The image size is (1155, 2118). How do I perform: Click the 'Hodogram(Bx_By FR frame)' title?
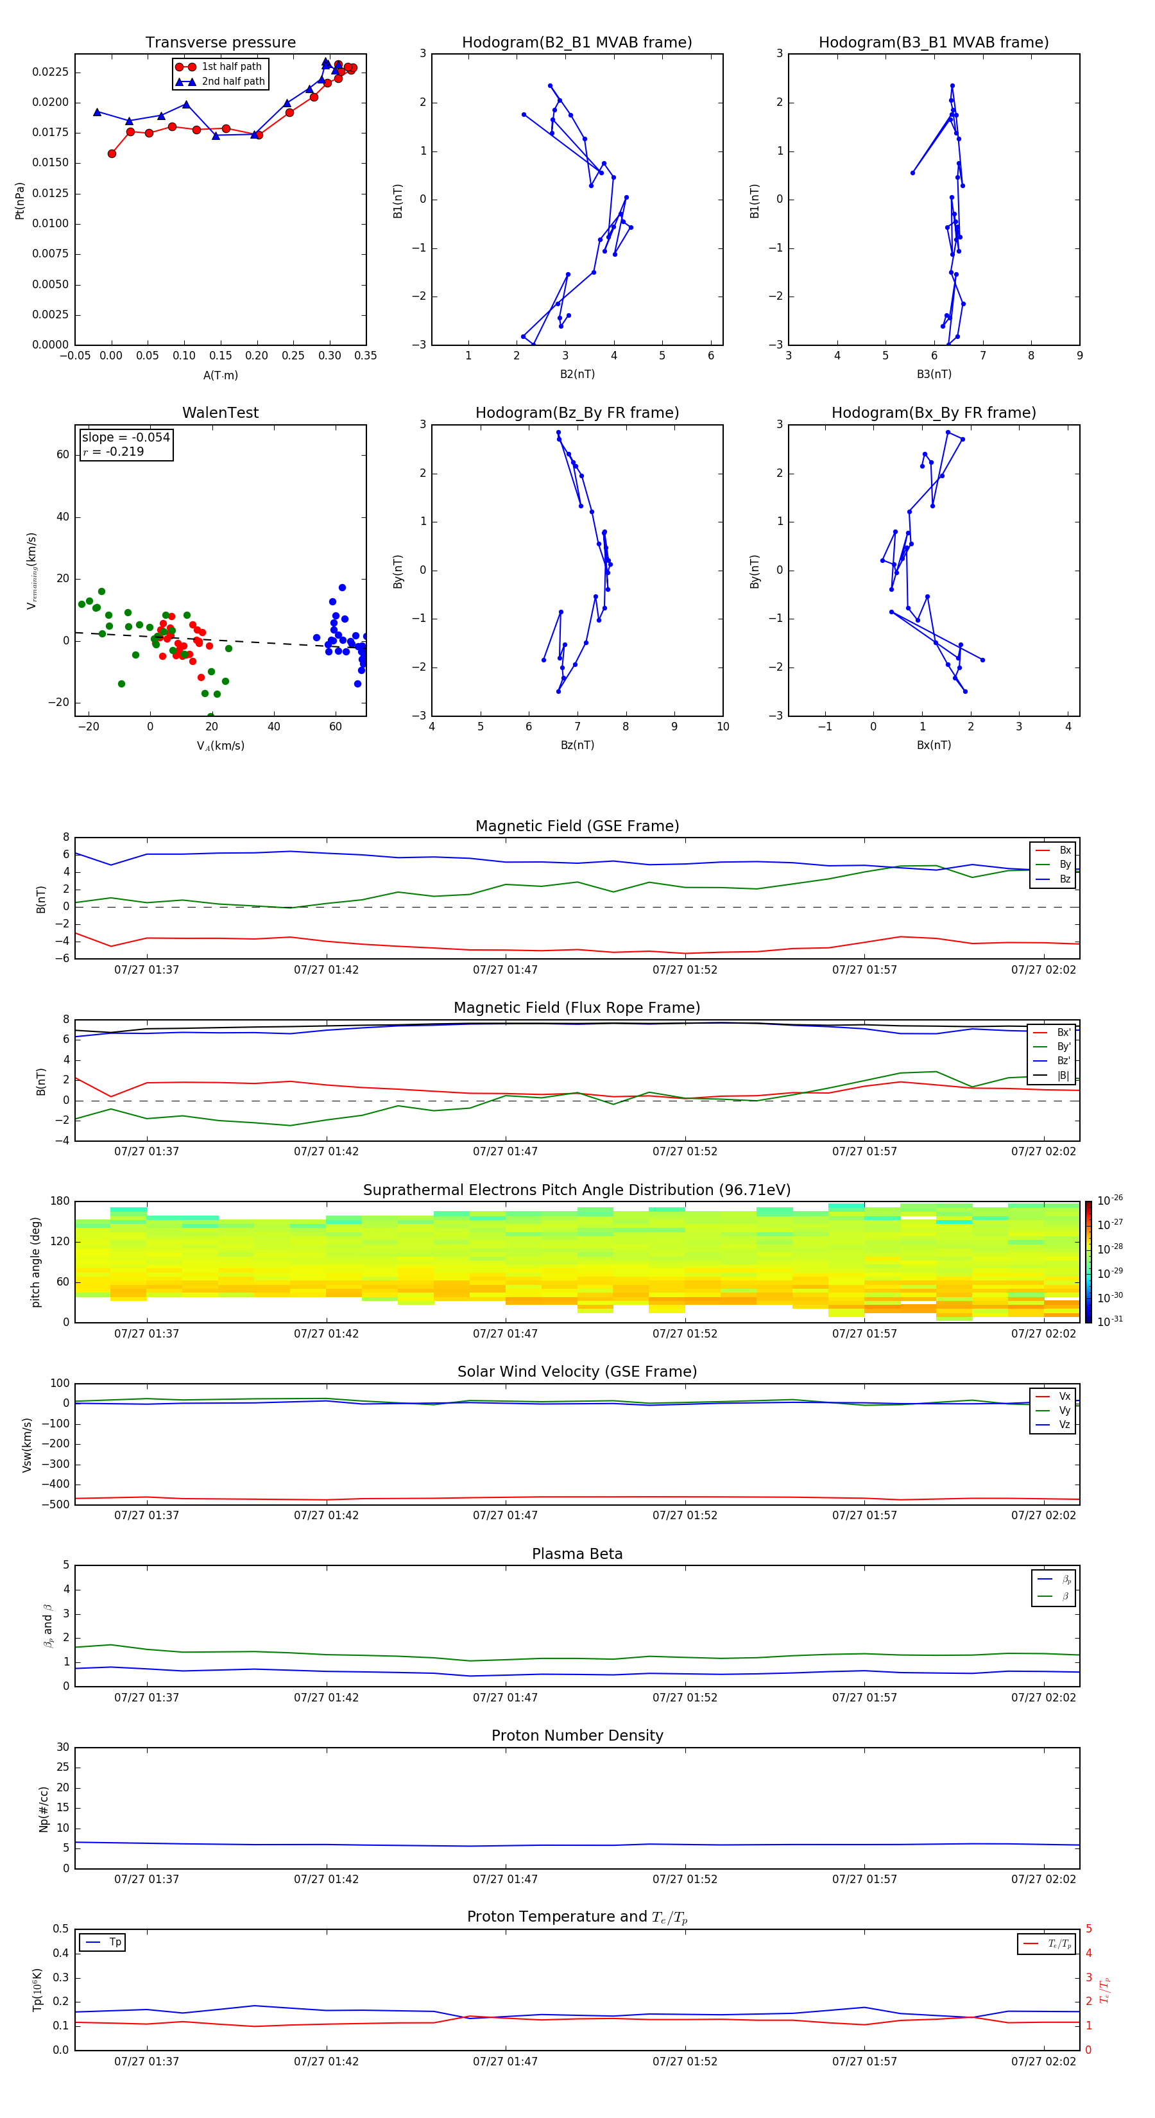(x=934, y=413)
